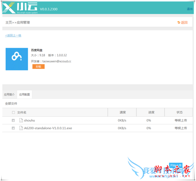This screenshot has width=196, height=181.
Task: Switch to 应用简介 tab
Action: (9, 95)
